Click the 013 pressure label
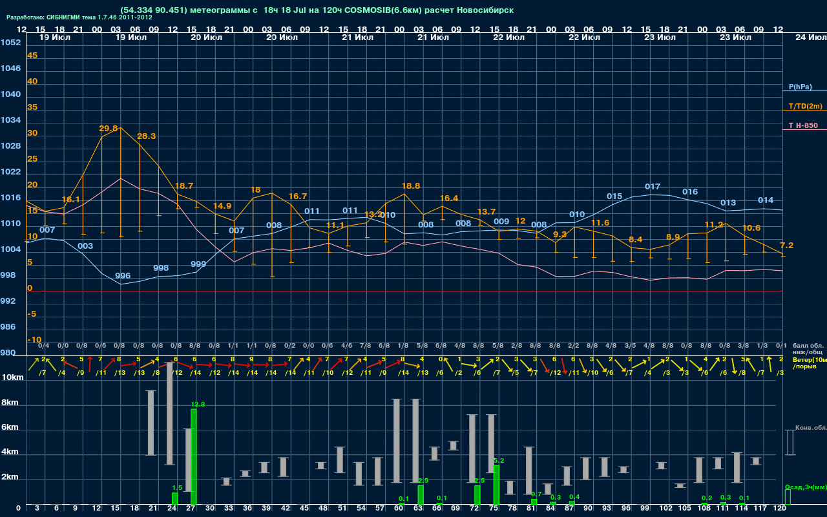 click(x=728, y=203)
